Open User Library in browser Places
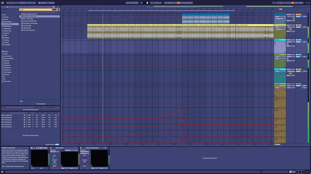This screenshot has width=311, height=174. click(x=8, y=56)
